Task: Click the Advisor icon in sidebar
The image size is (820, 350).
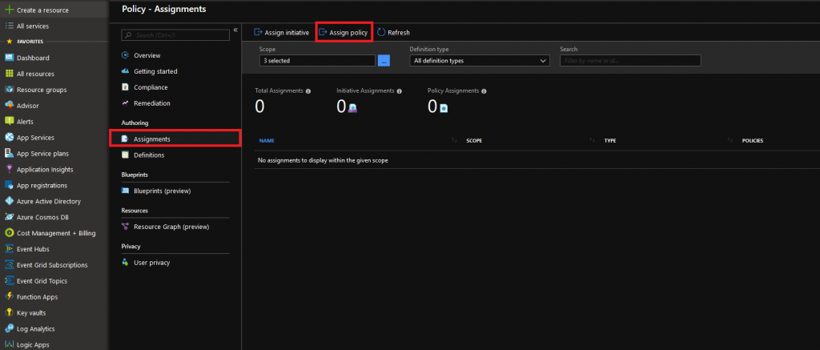Action: [9, 106]
